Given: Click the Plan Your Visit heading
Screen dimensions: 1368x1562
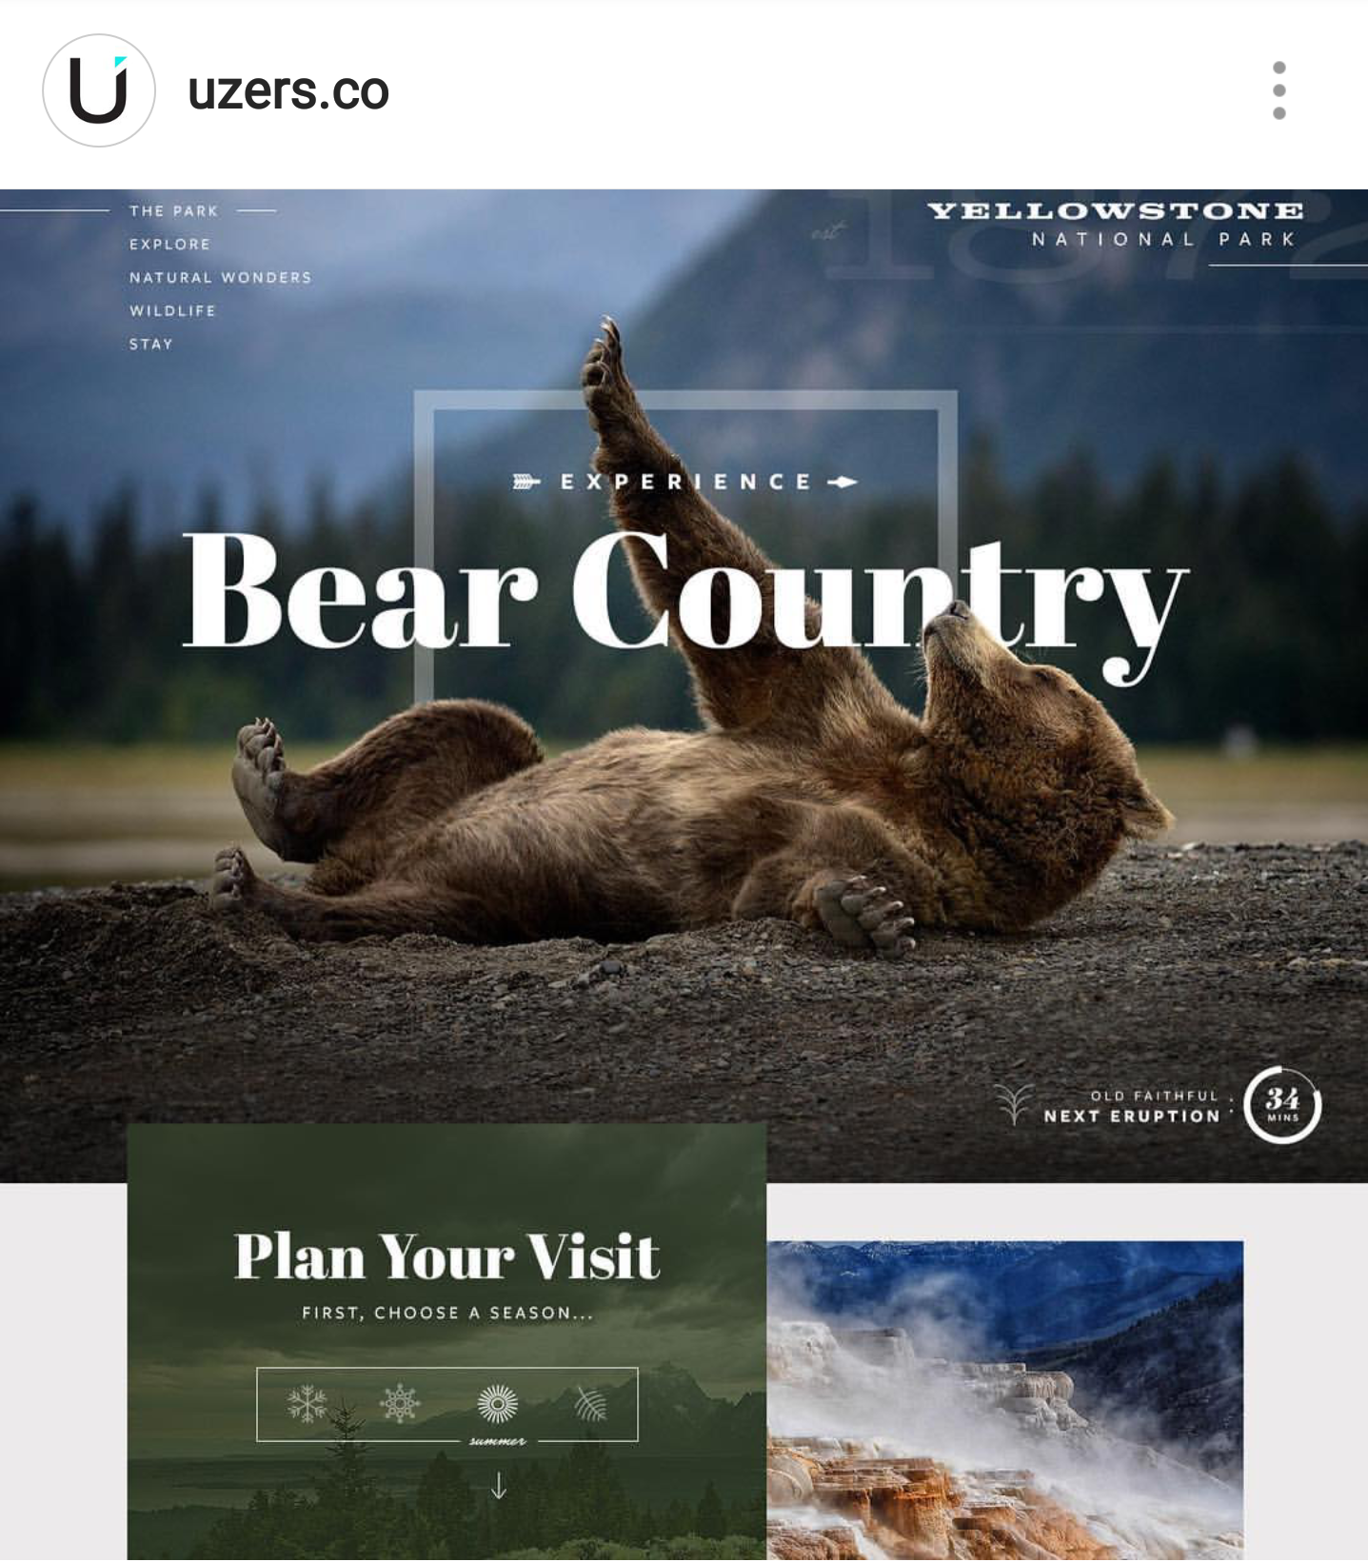Looking at the screenshot, I should click(x=446, y=1256).
